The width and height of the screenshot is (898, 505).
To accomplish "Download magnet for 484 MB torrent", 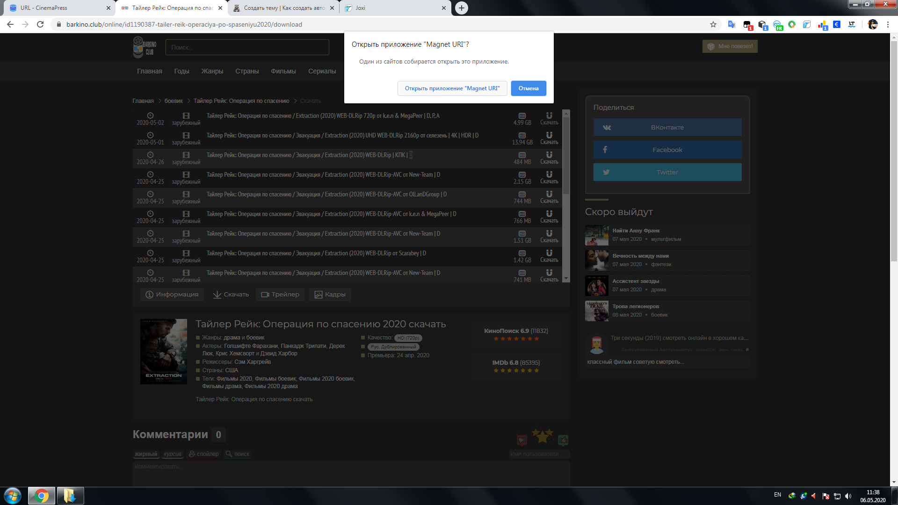I will (x=549, y=158).
